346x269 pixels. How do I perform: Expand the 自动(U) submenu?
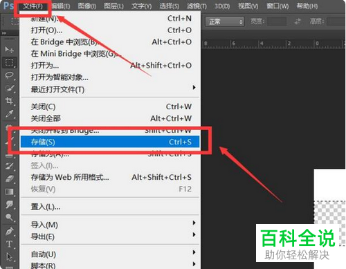(x=110, y=254)
